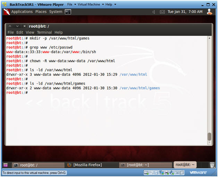
Task: Open the terminal Help menu
Action: 59,33
